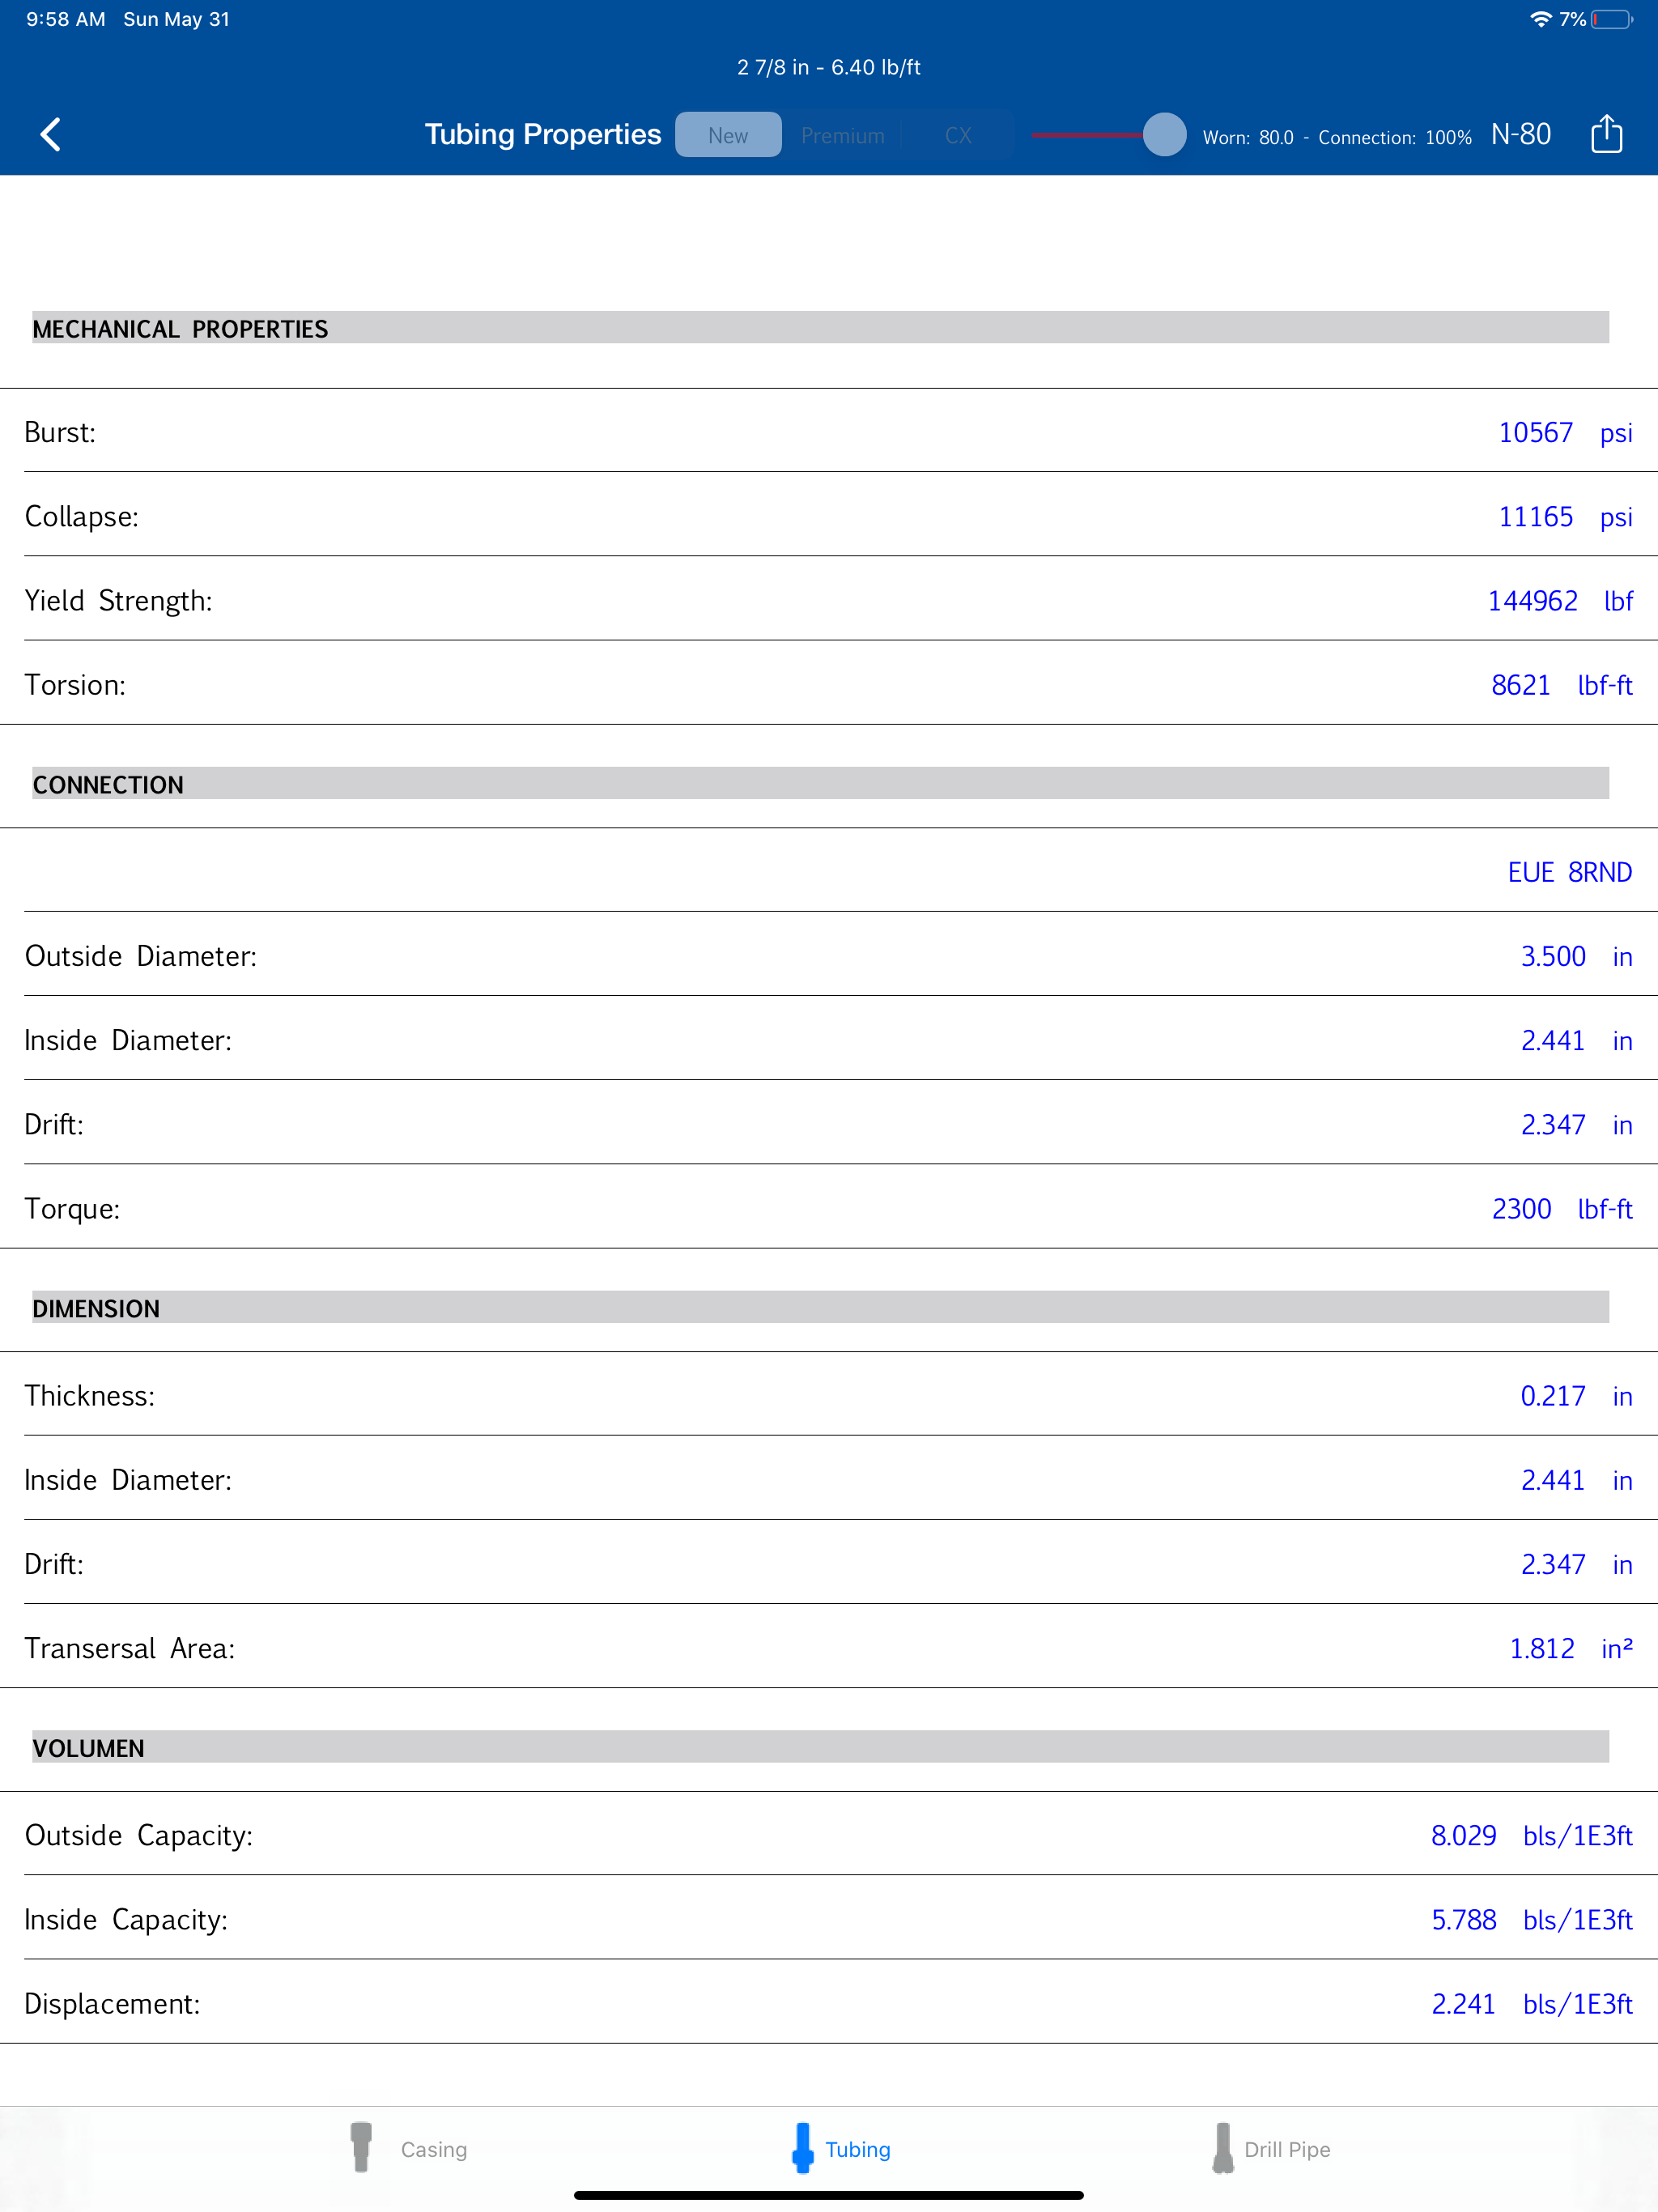This screenshot has width=1658, height=2212.
Task: Tap the blue Tubing pipe icon
Action: tap(802, 2147)
